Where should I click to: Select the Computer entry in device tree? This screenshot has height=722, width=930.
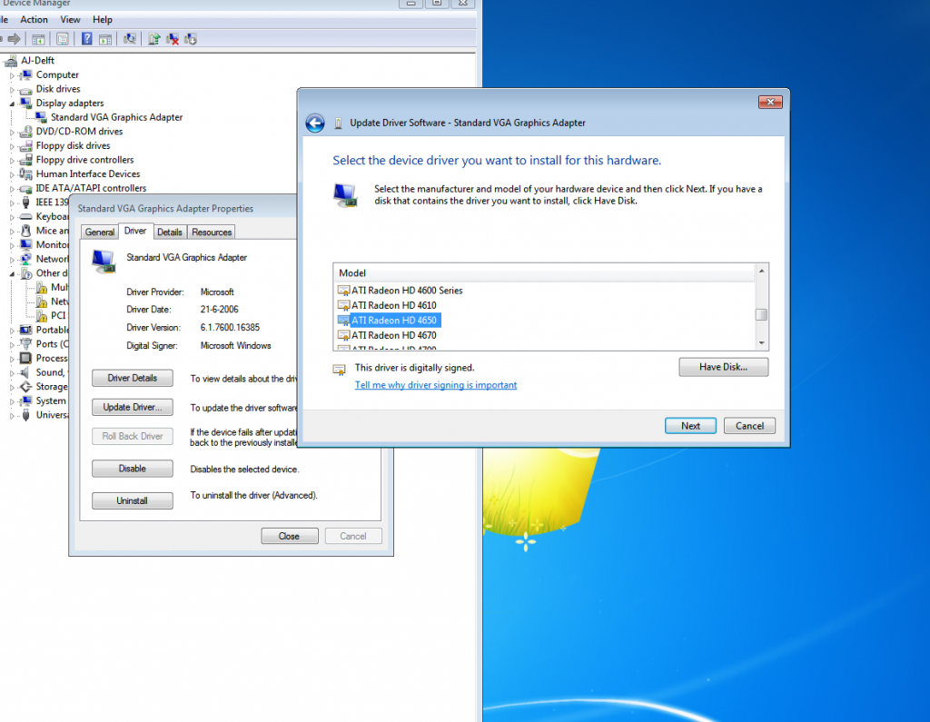pos(57,74)
